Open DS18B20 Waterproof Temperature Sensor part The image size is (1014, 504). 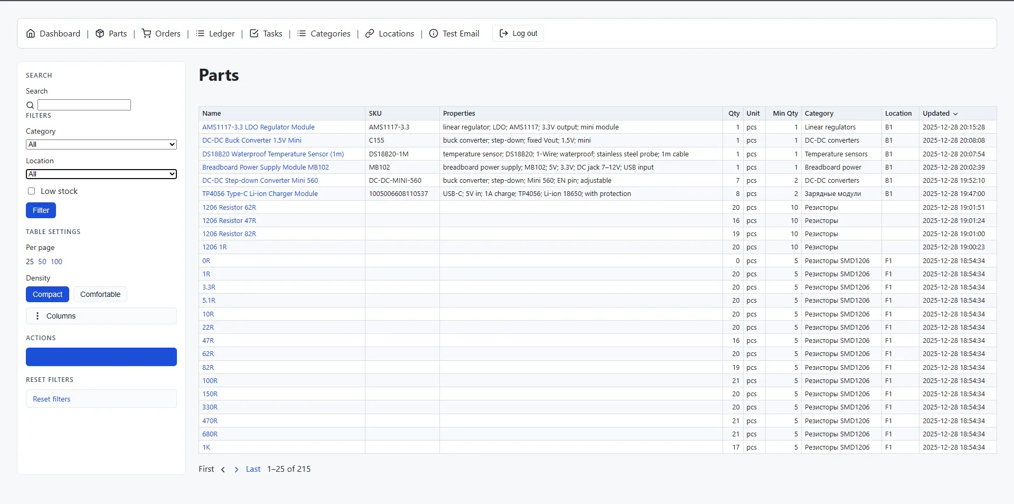pos(273,154)
